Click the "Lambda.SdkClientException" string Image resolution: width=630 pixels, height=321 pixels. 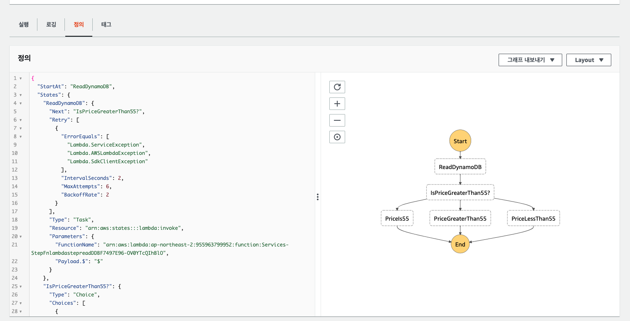coord(108,162)
